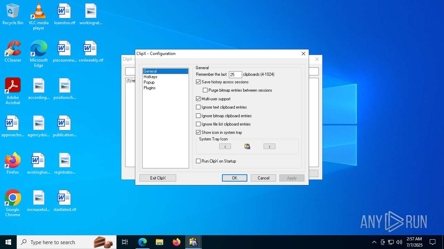Open Firefox from the taskbar

click(x=177, y=242)
